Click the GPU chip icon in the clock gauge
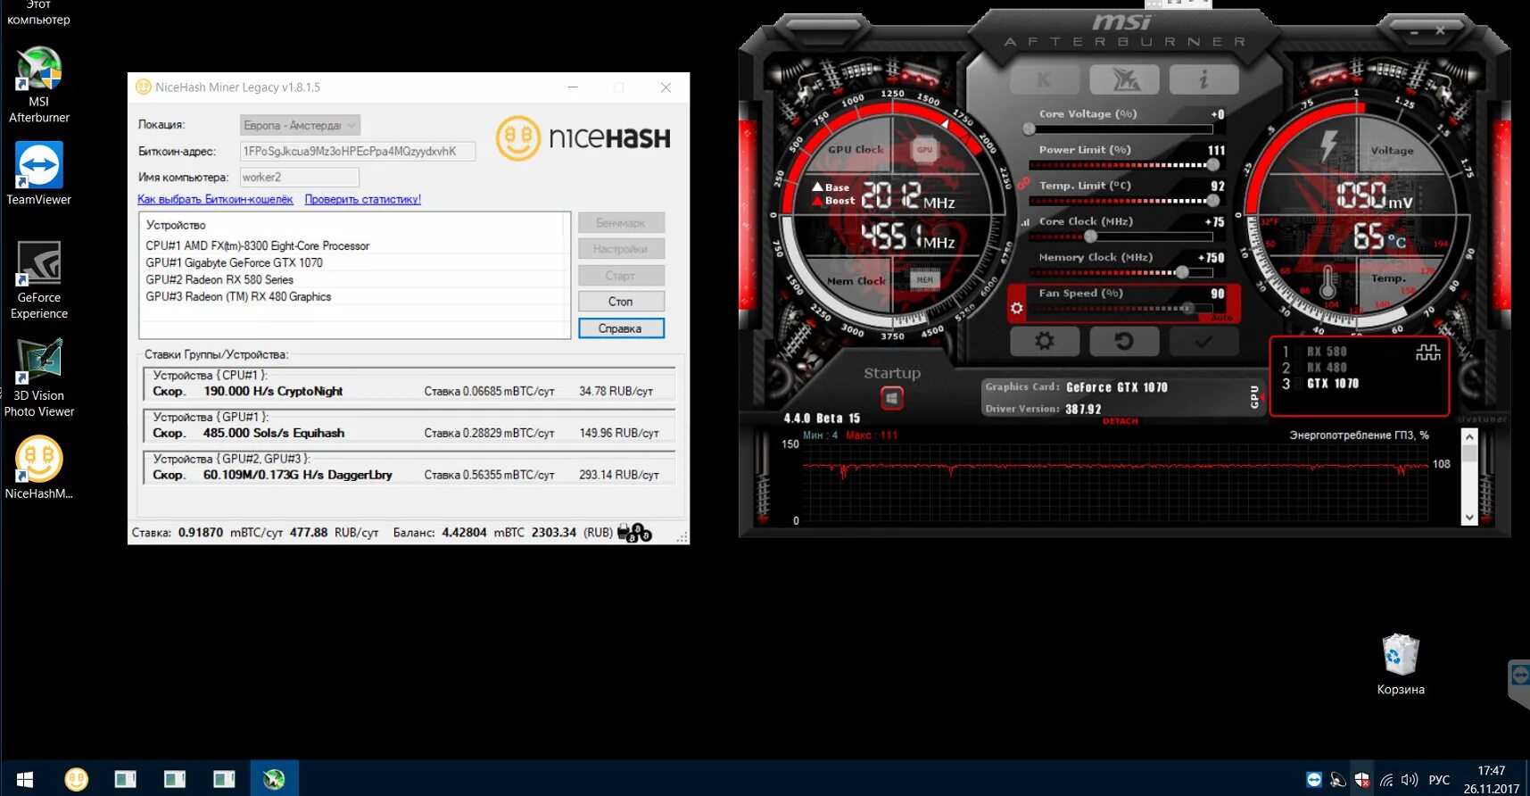The width and height of the screenshot is (1530, 796). point(924,150)
